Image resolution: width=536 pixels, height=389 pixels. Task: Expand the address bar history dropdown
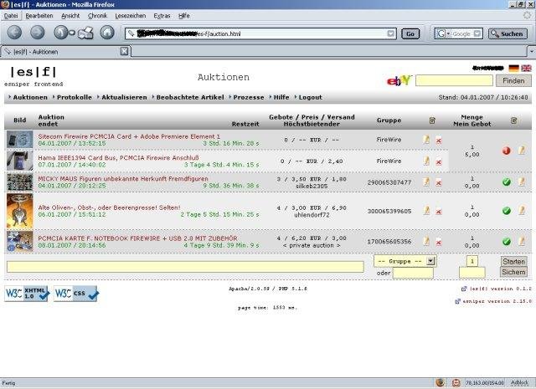coord(391,33)
